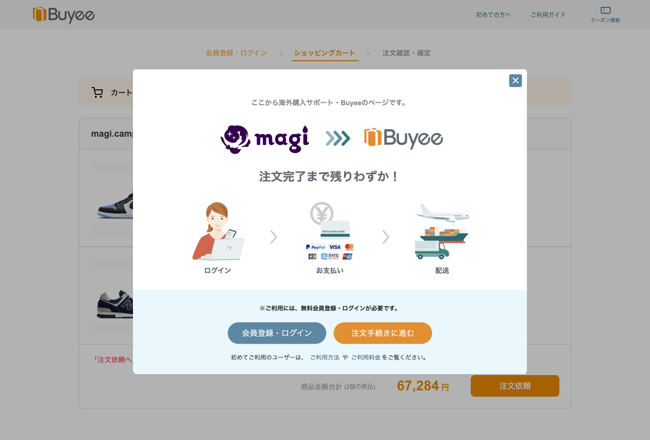Select the 会員登録・ログイン breadcrumb step
Viewport: 650px width, 440px height.
pyautogui.click(x=236, y=53)
